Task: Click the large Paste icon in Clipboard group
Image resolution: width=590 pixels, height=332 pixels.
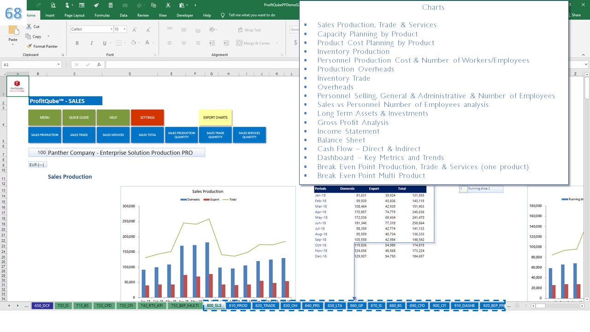Action: click(13, 31)
